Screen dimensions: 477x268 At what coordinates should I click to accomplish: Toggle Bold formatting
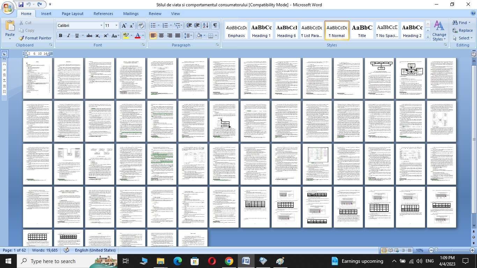60,36
